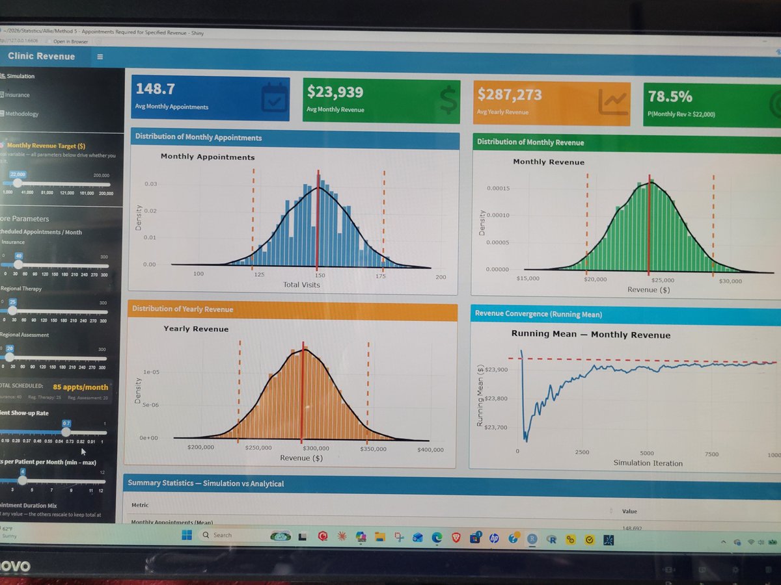Click the Regional Assessment slider handle at 20
The width and height of the screenshot is (781, 585).
coord(10,357)
